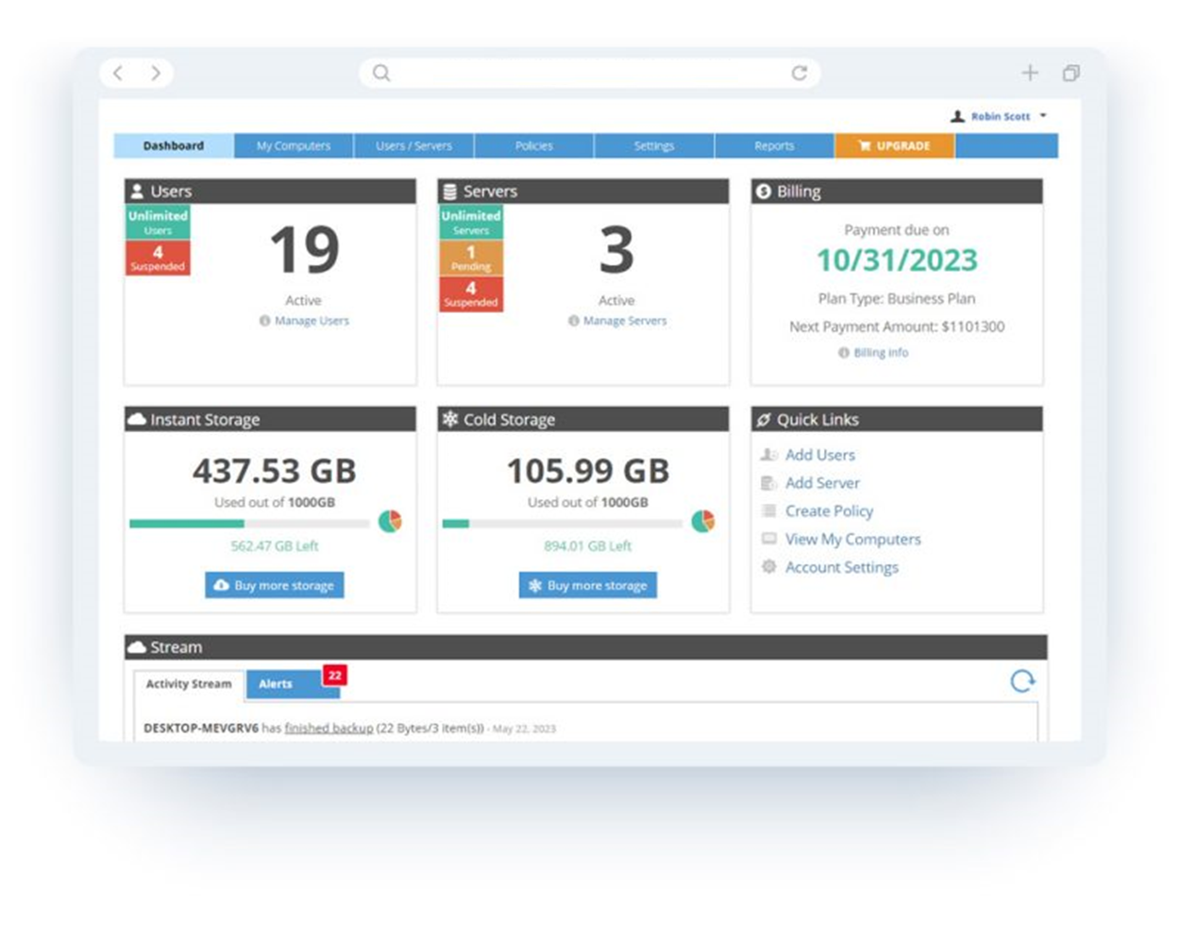Click the user avatar icon beside Robin Scott
The height and width of the screenshot is (936, 1180).
(x=957, y=116)
